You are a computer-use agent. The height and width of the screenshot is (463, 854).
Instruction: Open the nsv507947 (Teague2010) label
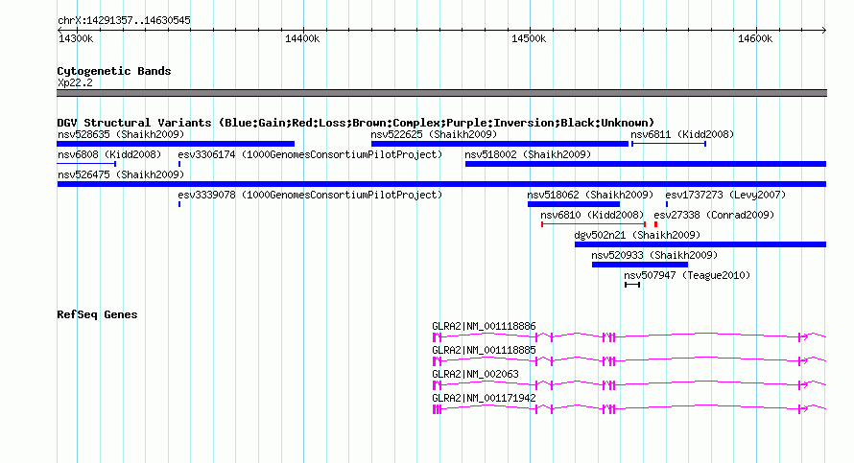click(687, 275)
